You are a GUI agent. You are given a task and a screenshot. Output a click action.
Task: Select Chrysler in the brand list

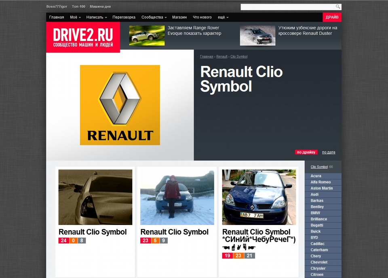point(323,268)
